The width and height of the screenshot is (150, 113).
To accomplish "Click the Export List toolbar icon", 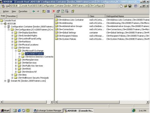I will pyautogui.click(x=67, y=11).
